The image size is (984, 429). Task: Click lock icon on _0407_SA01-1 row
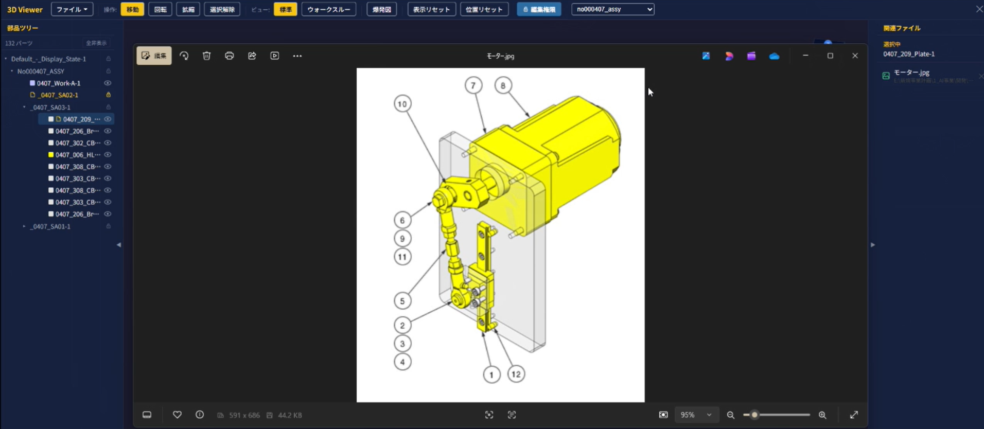pos(108,226)
